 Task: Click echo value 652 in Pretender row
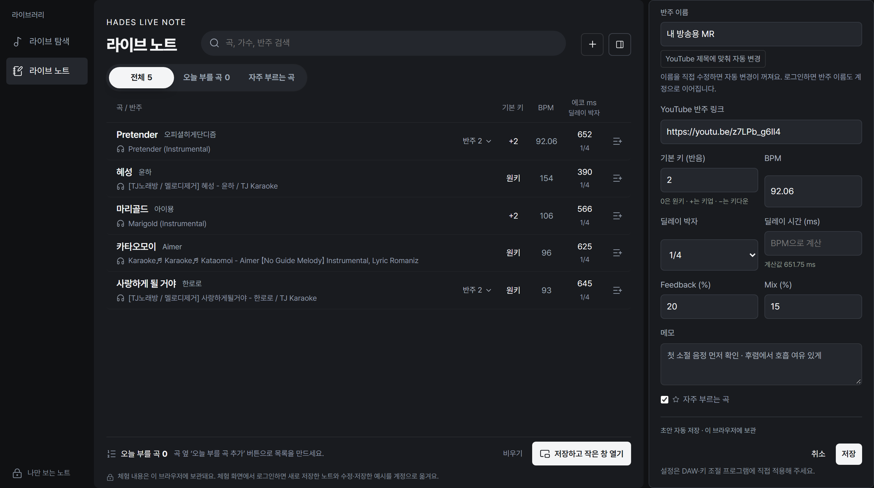coord(584,134)
